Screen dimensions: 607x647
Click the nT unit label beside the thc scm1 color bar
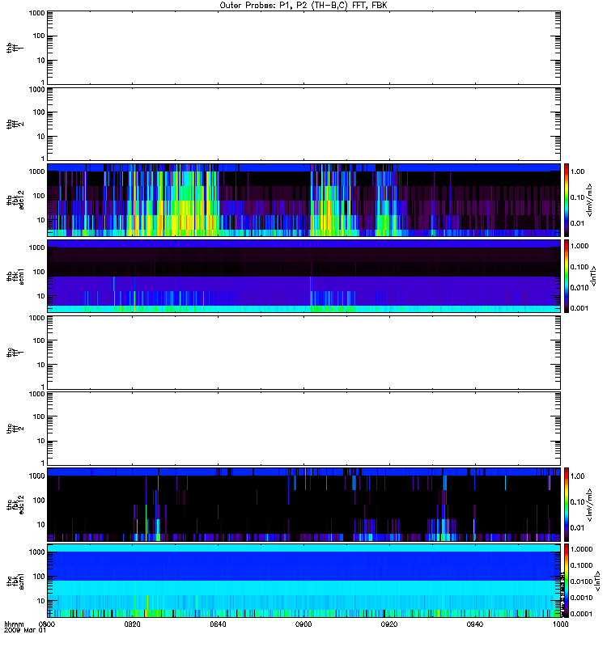tap(597, 581)
